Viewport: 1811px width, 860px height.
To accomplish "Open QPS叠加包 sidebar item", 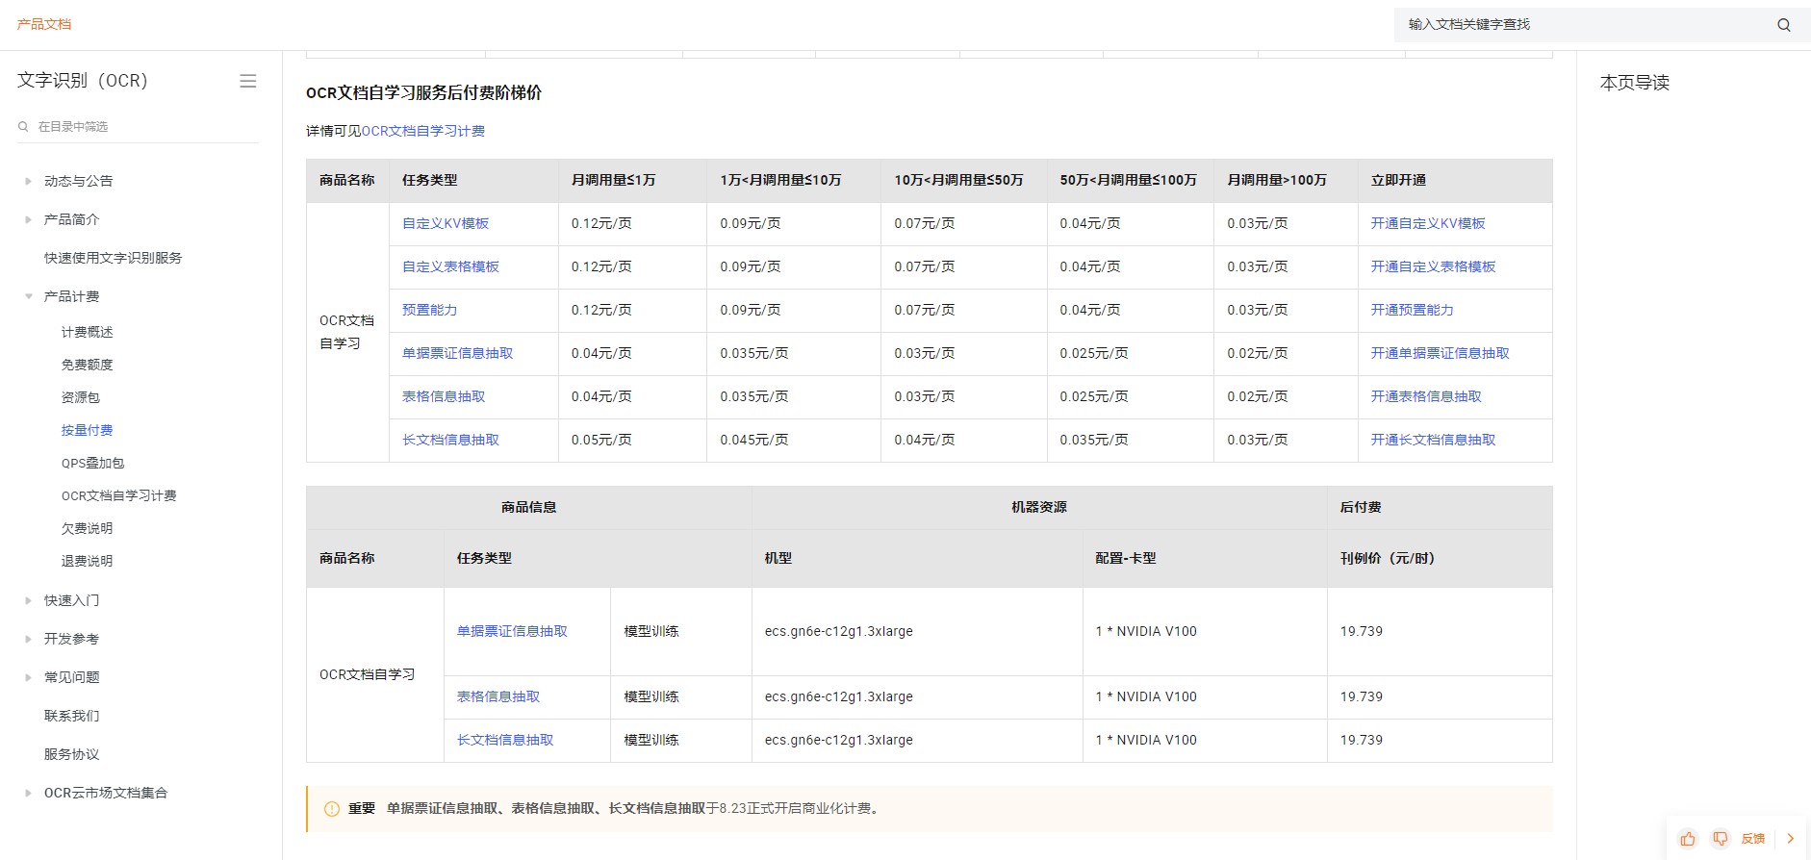I will click(x=92, y=463).
